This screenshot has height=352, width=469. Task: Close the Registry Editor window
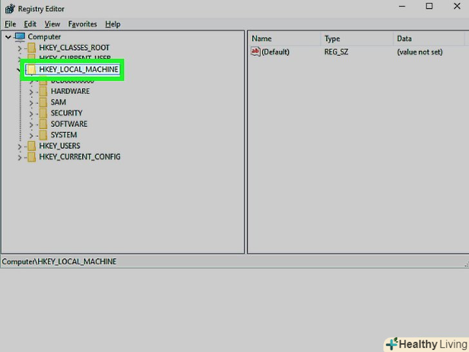[457, 6]
